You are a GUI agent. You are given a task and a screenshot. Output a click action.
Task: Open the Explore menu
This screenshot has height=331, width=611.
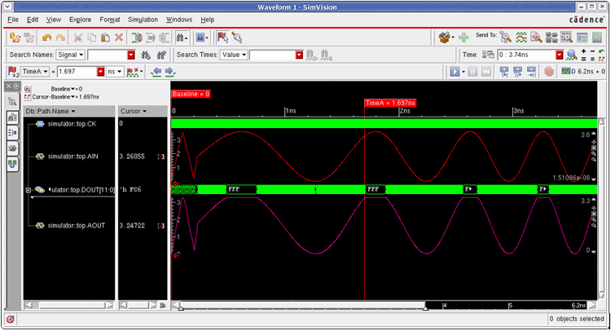80,19
